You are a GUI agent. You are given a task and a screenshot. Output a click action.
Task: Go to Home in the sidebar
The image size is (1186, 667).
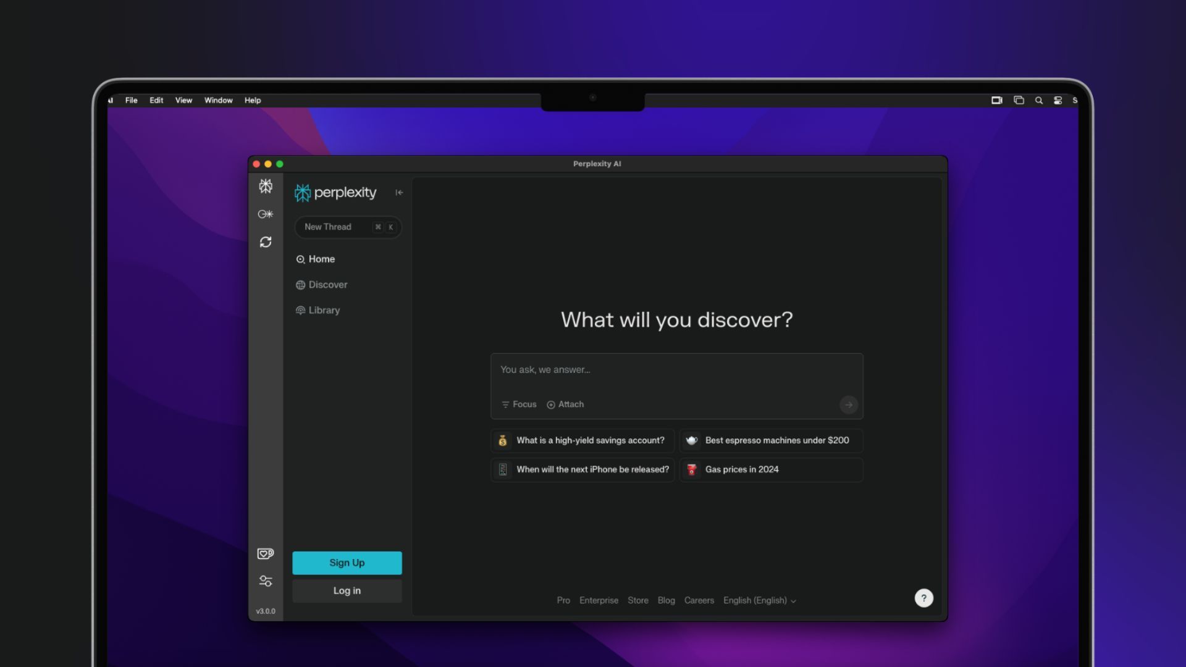(x=316, y=259)
